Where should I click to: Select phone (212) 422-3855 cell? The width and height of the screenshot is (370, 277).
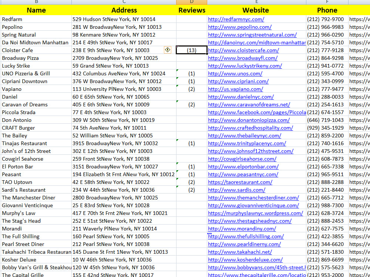tap(327, 236)
